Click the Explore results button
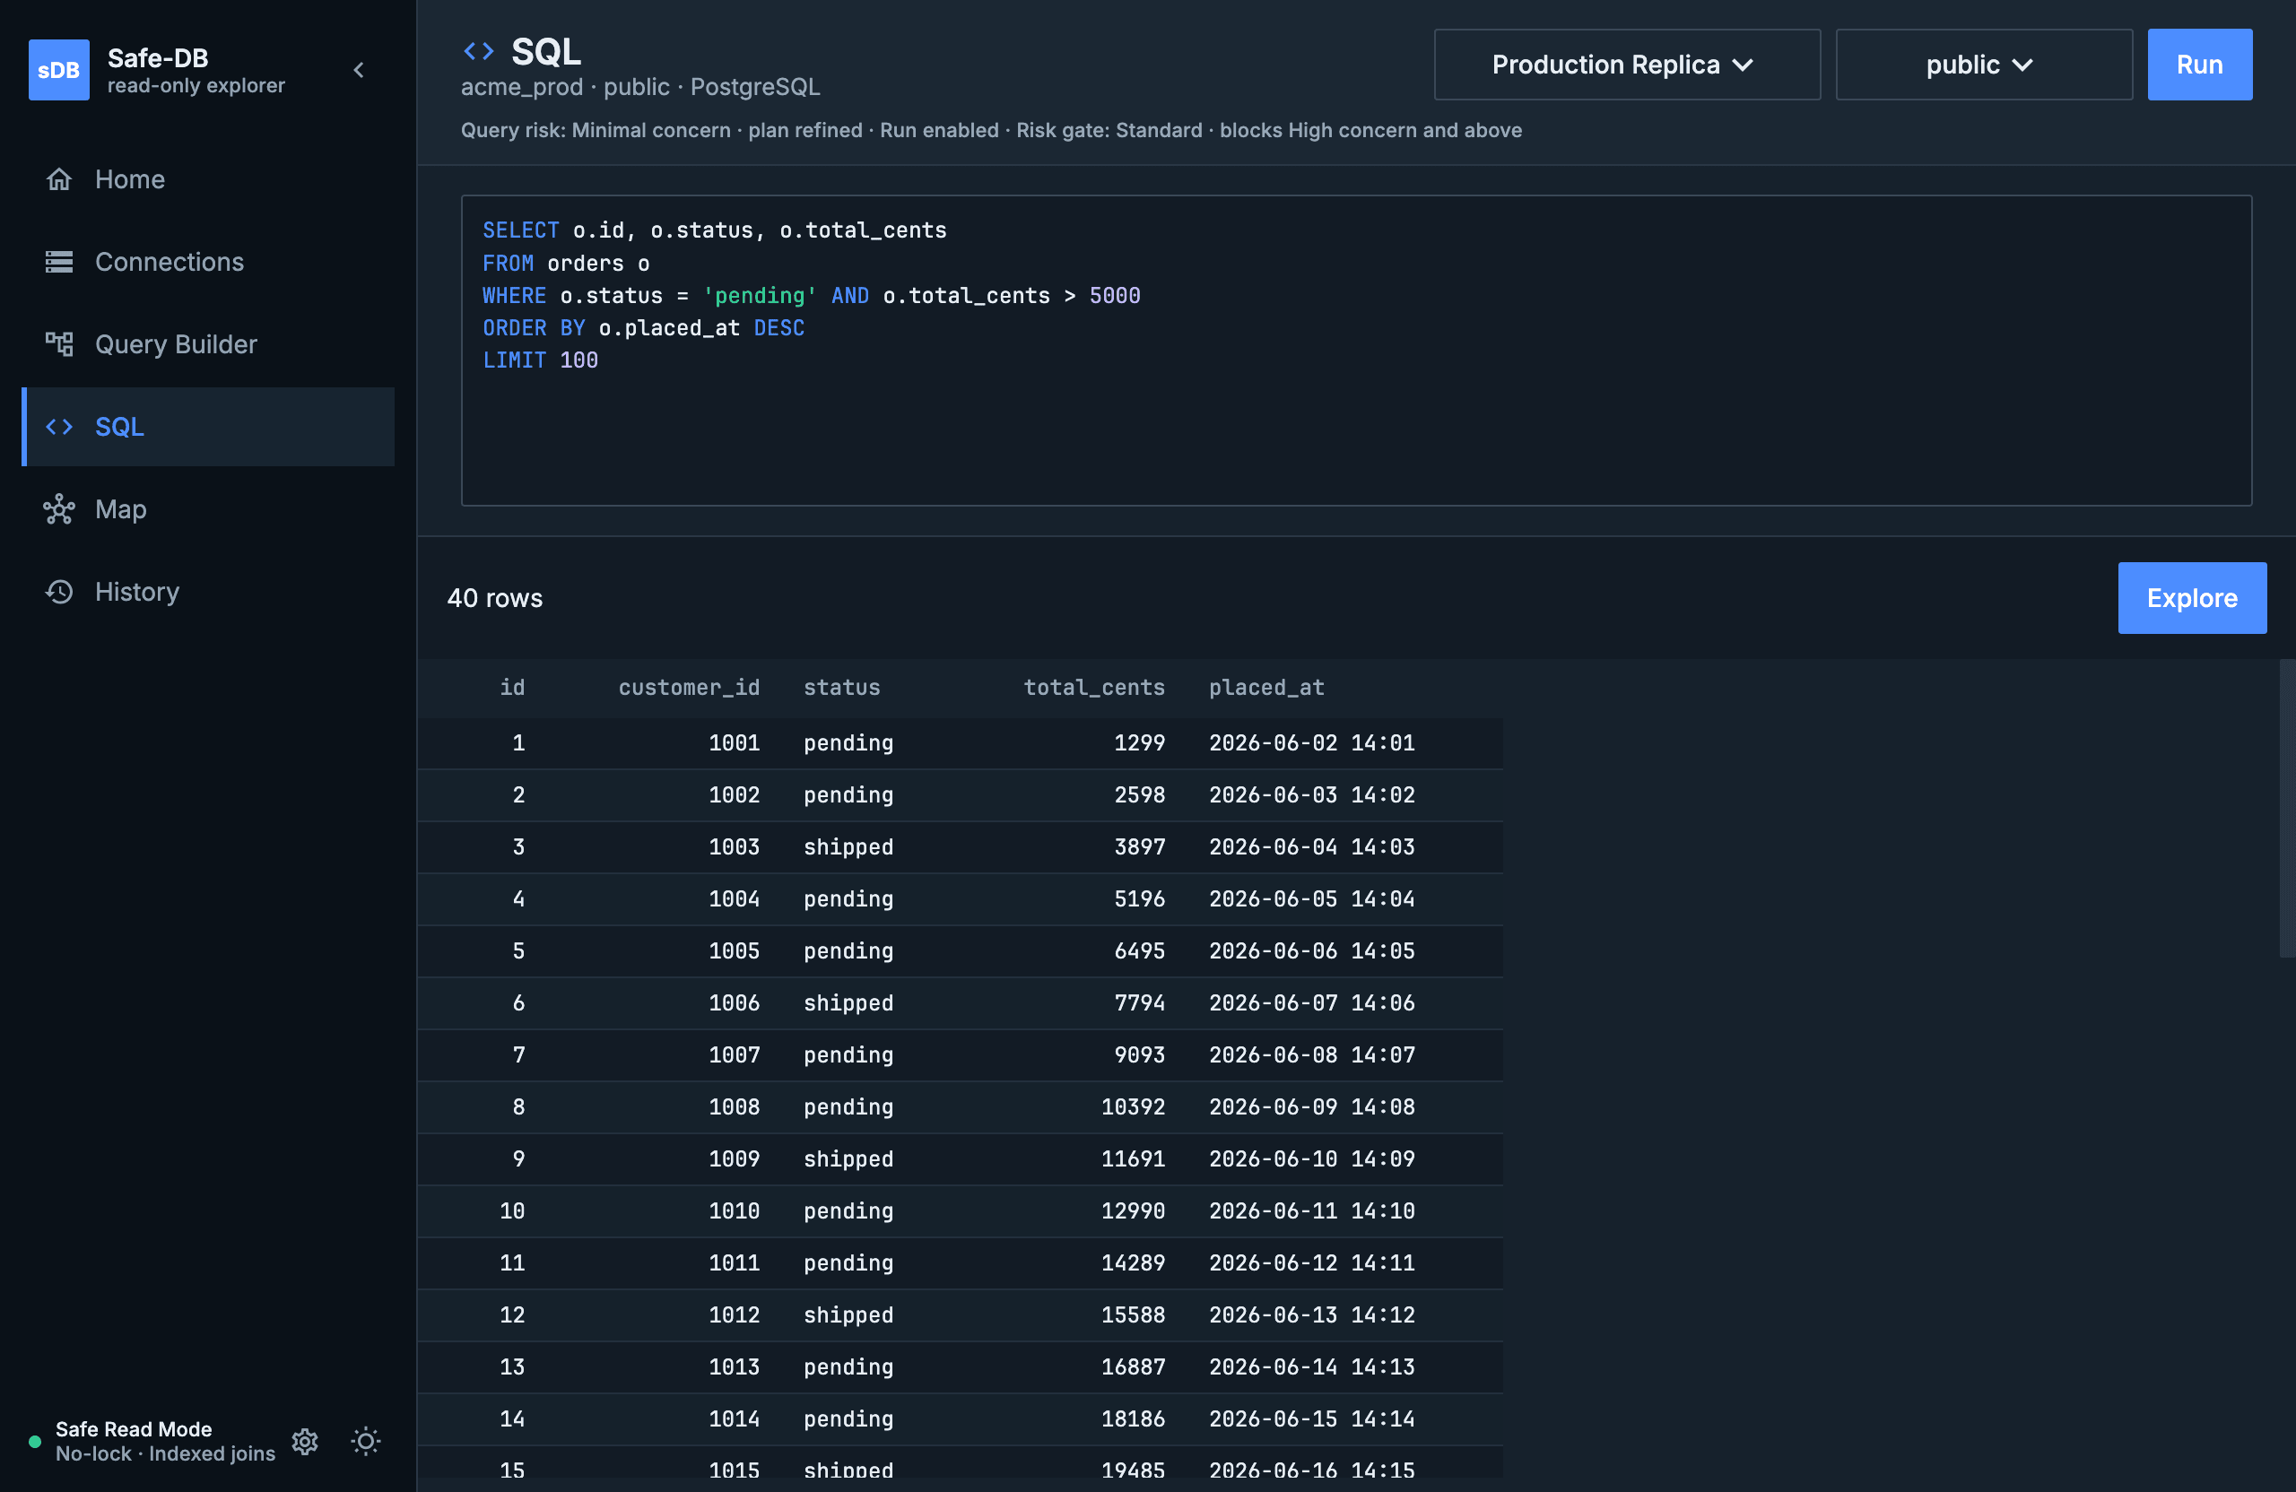 click(x=2192, y=598)
